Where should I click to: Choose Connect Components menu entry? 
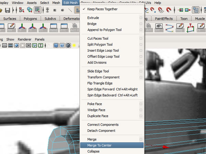coord(103,125)
